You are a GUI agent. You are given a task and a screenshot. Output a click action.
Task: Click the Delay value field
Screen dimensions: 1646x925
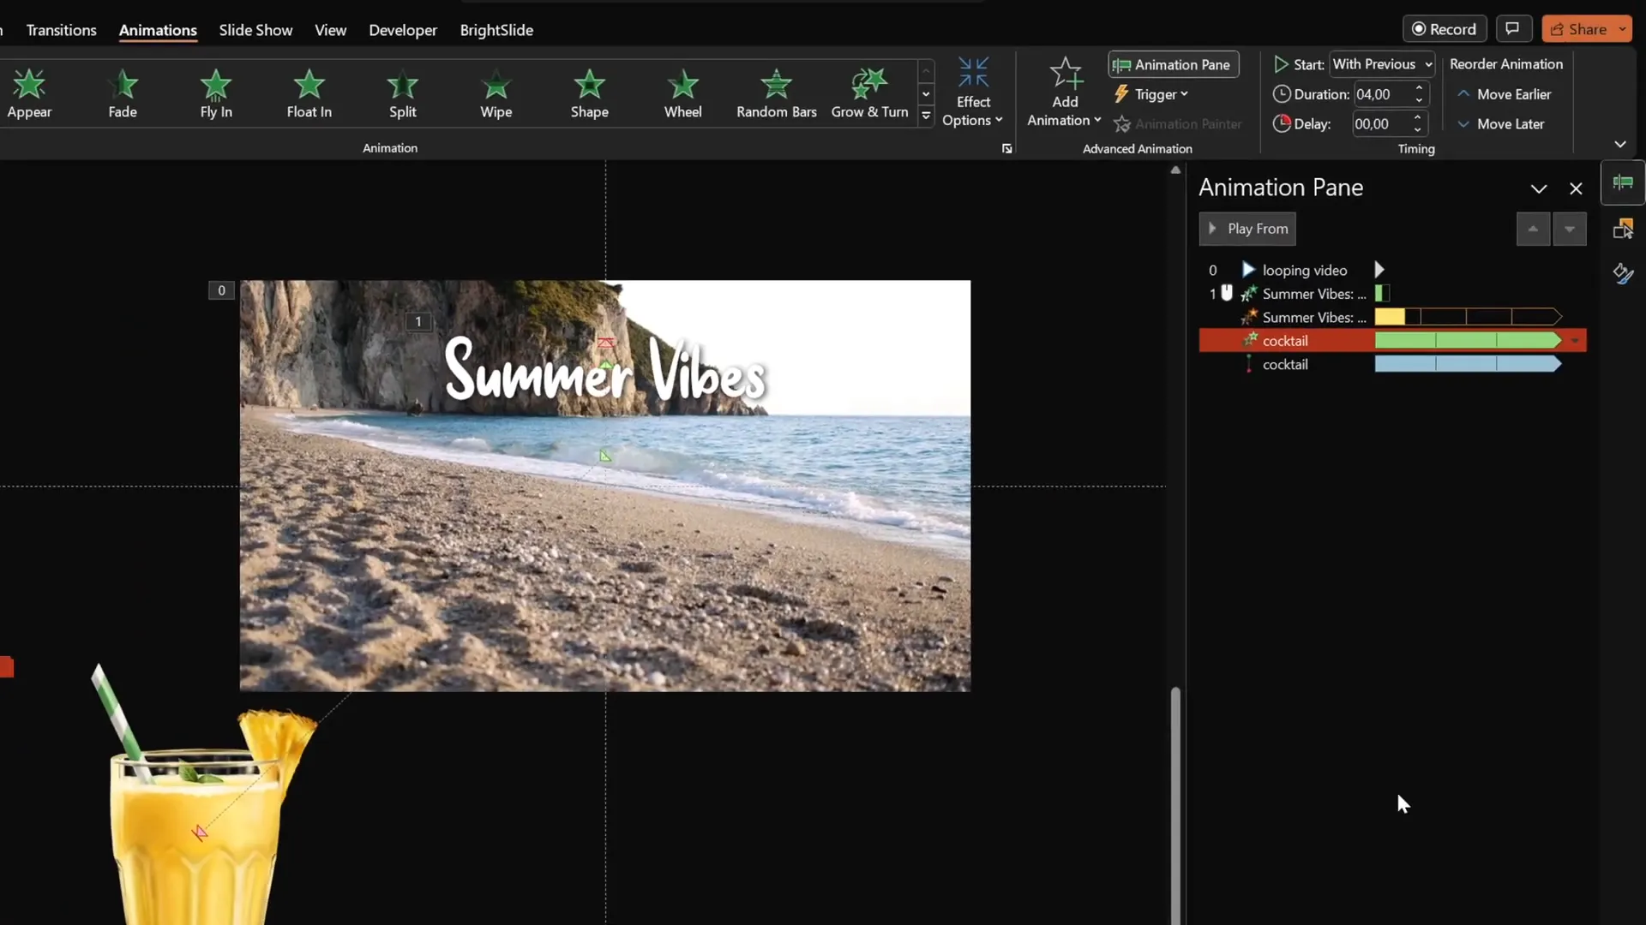[x=1380, y=124]
